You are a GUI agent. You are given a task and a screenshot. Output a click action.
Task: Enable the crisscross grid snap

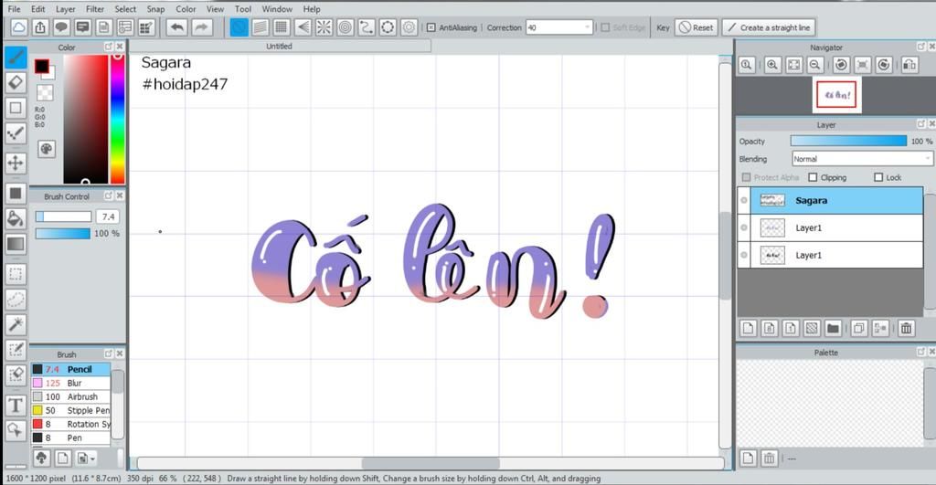click(282, 27)
